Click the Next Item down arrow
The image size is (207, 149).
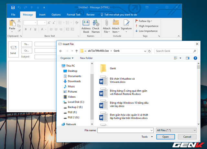click(38, 7)
